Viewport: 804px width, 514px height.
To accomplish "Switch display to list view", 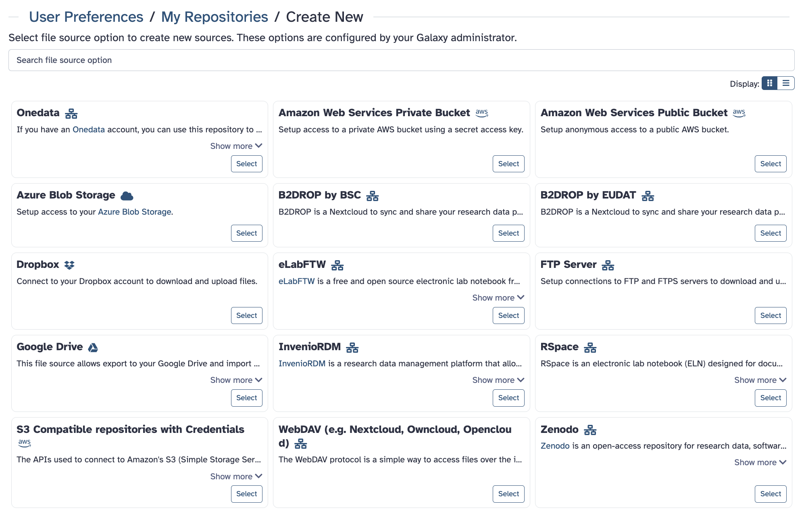I will coord(785,83).
